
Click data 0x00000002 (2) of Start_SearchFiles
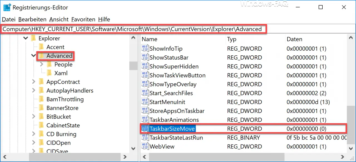pos(306,93)
